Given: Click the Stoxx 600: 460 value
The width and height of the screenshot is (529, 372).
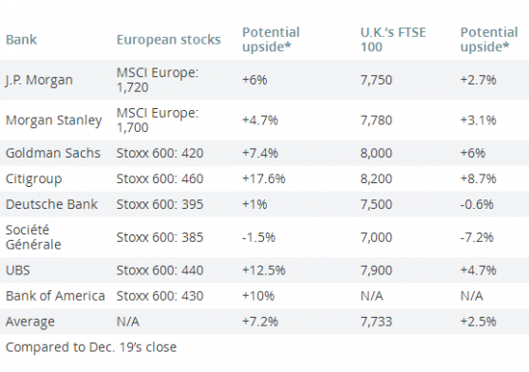Looking at the screenshot, I should click(160, 178).
